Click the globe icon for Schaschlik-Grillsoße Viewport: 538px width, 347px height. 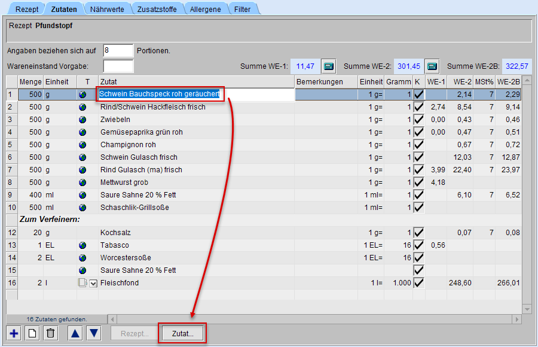coord(82,208)
